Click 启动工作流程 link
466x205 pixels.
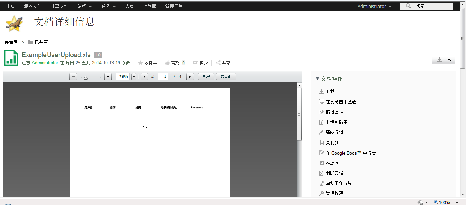[338, 183]
